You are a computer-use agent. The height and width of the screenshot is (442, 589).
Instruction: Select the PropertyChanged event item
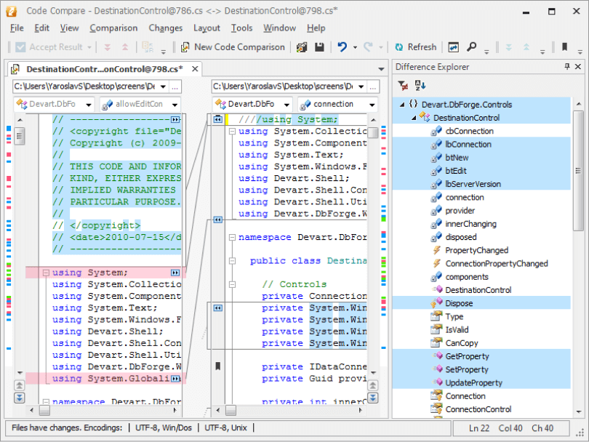tap(477, 250)
